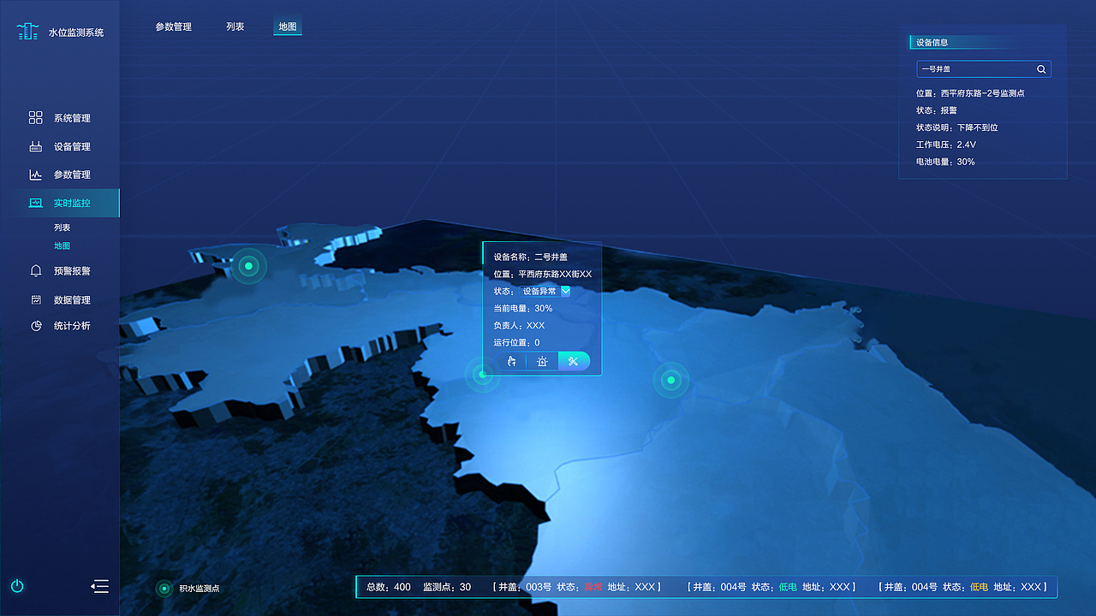Click 总数：400 in status bar

389,587
